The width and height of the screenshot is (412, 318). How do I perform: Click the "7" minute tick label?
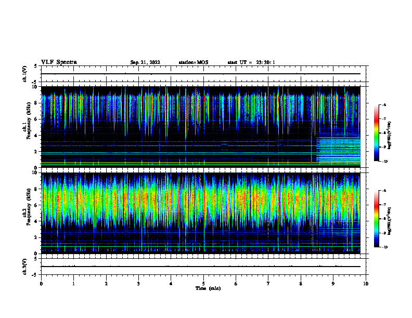268,284
